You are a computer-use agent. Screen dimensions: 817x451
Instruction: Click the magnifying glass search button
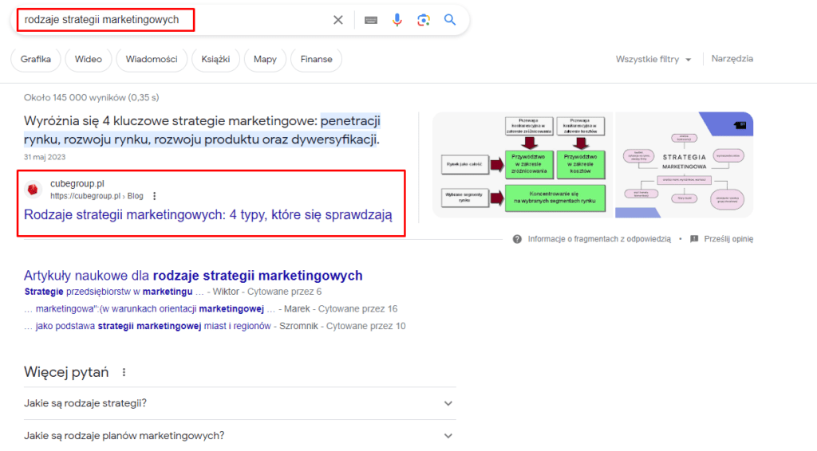tap(450, 20)
